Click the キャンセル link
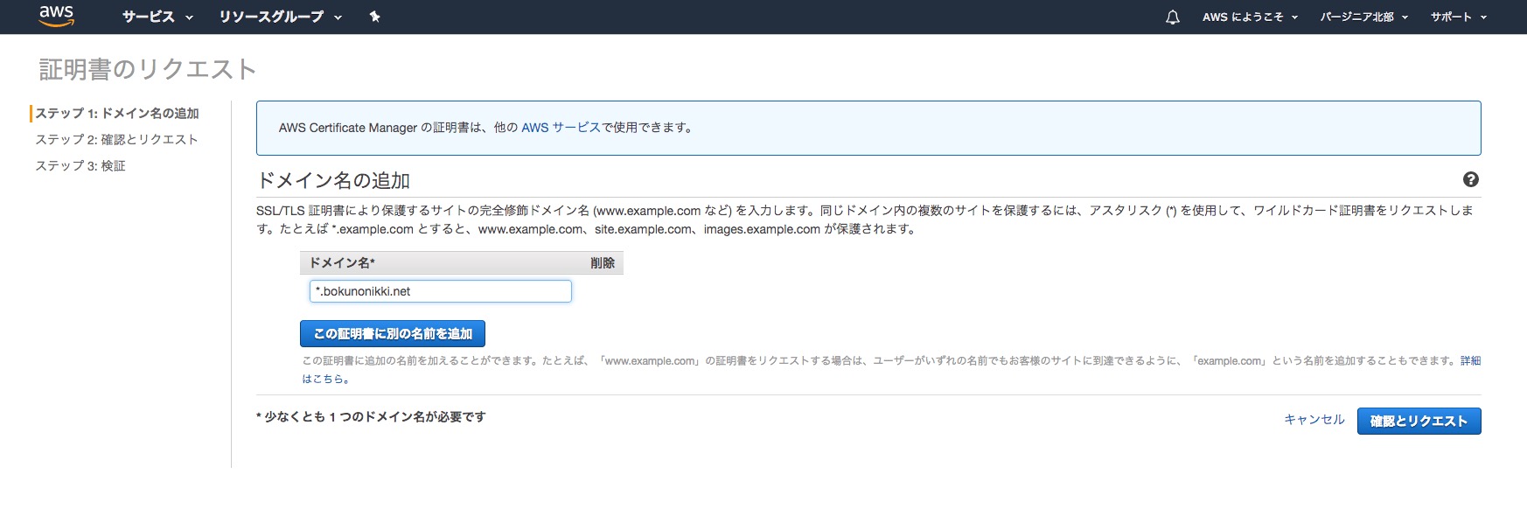The width and height of the screenshot is (1527, 509). 1314,420
